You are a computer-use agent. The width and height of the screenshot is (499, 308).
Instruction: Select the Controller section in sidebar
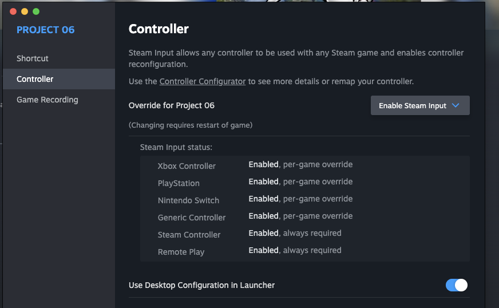coord(35,79)
